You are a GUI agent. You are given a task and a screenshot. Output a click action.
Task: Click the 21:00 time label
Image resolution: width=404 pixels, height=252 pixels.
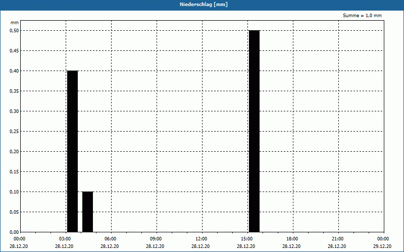pyautogui.click(x=337, y=239)
